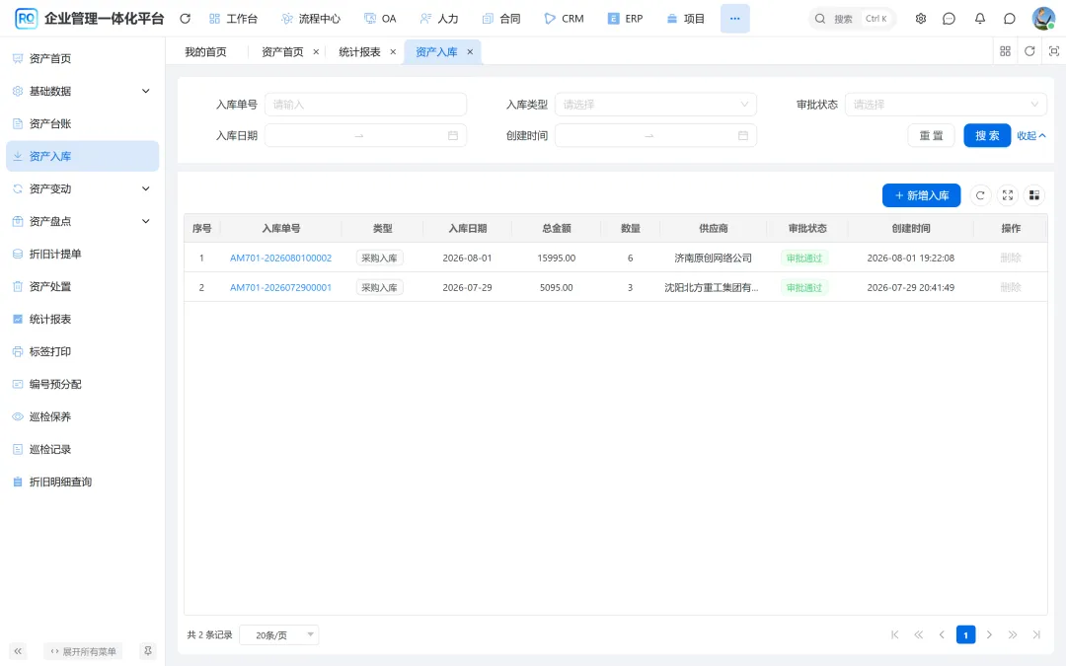Expand 资产盘点 sidebar menu

tap(82, 222)
